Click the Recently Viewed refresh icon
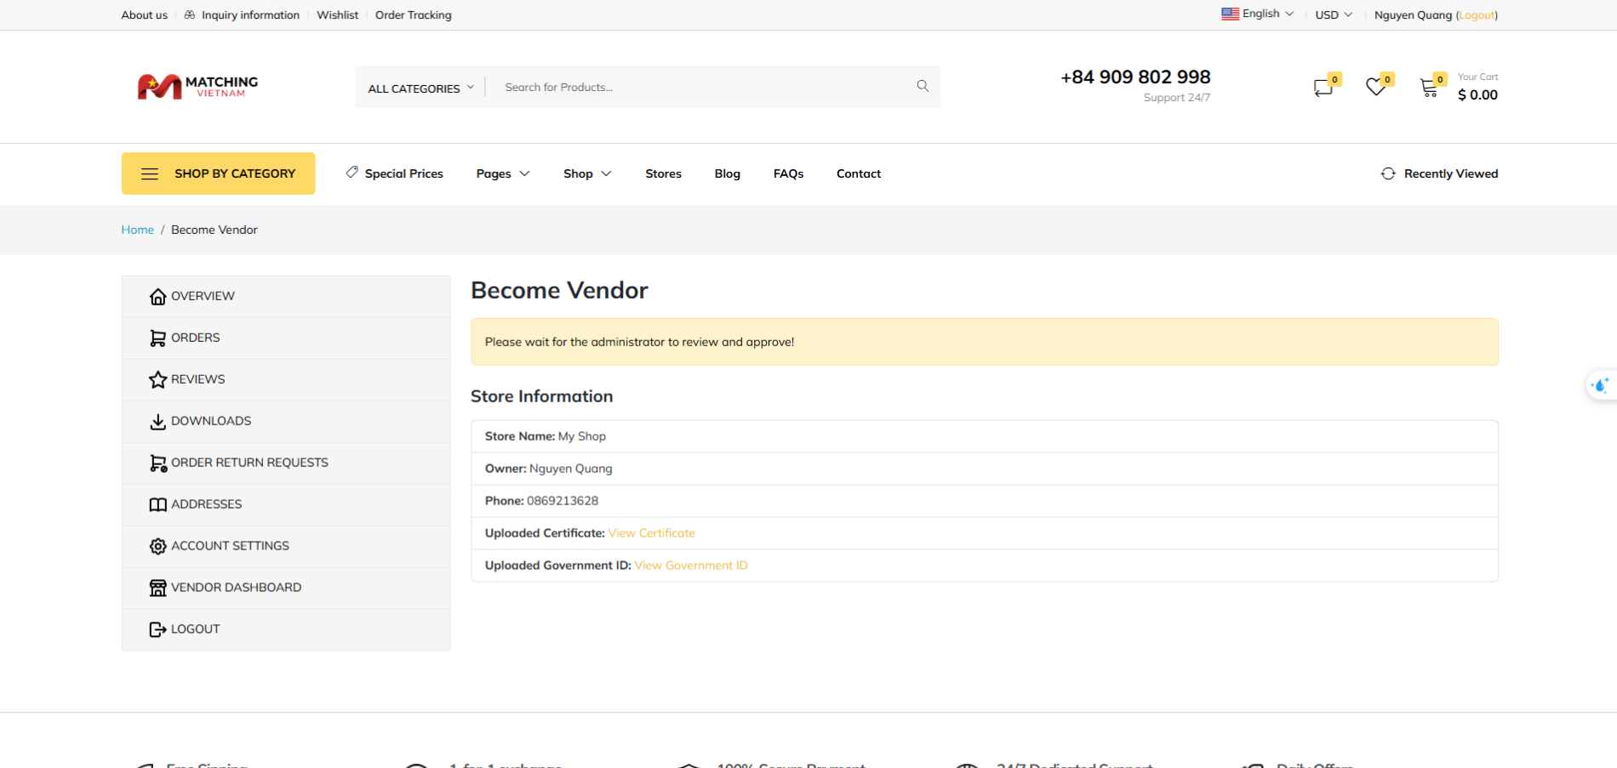The width and height of the screenshot is (1617, 768). point(1388,174)
